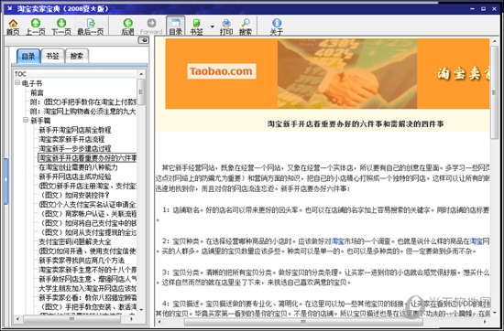The width and height of the screenshot is (504, 331).
Task: Switch to the 书签 sidebar tab
Action: tap(52, 56)
